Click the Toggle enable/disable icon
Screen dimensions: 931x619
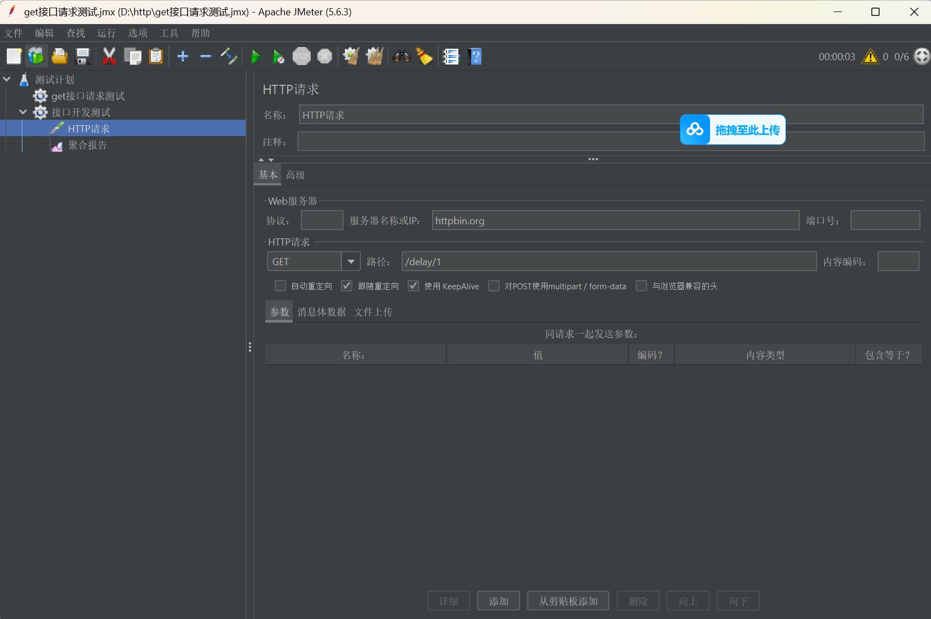click(x=229, y=56)
